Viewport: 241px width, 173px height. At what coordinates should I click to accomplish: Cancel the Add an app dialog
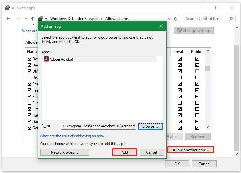click(x=152, y=152)
